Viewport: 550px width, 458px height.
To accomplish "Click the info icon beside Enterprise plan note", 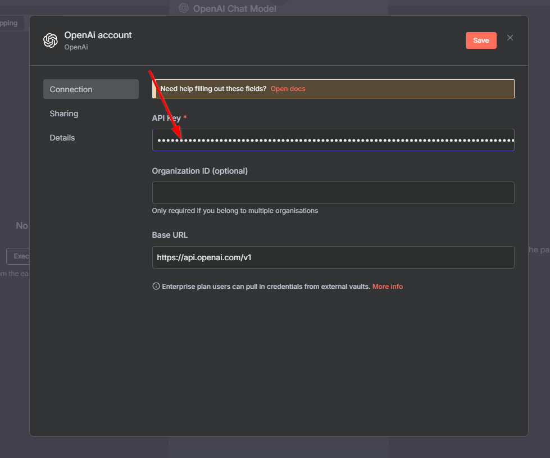I will 156,287.
